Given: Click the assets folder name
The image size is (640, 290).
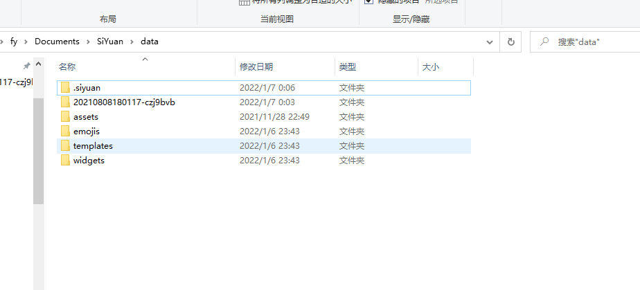Looking at the screenshot, I should coord(86,117).
